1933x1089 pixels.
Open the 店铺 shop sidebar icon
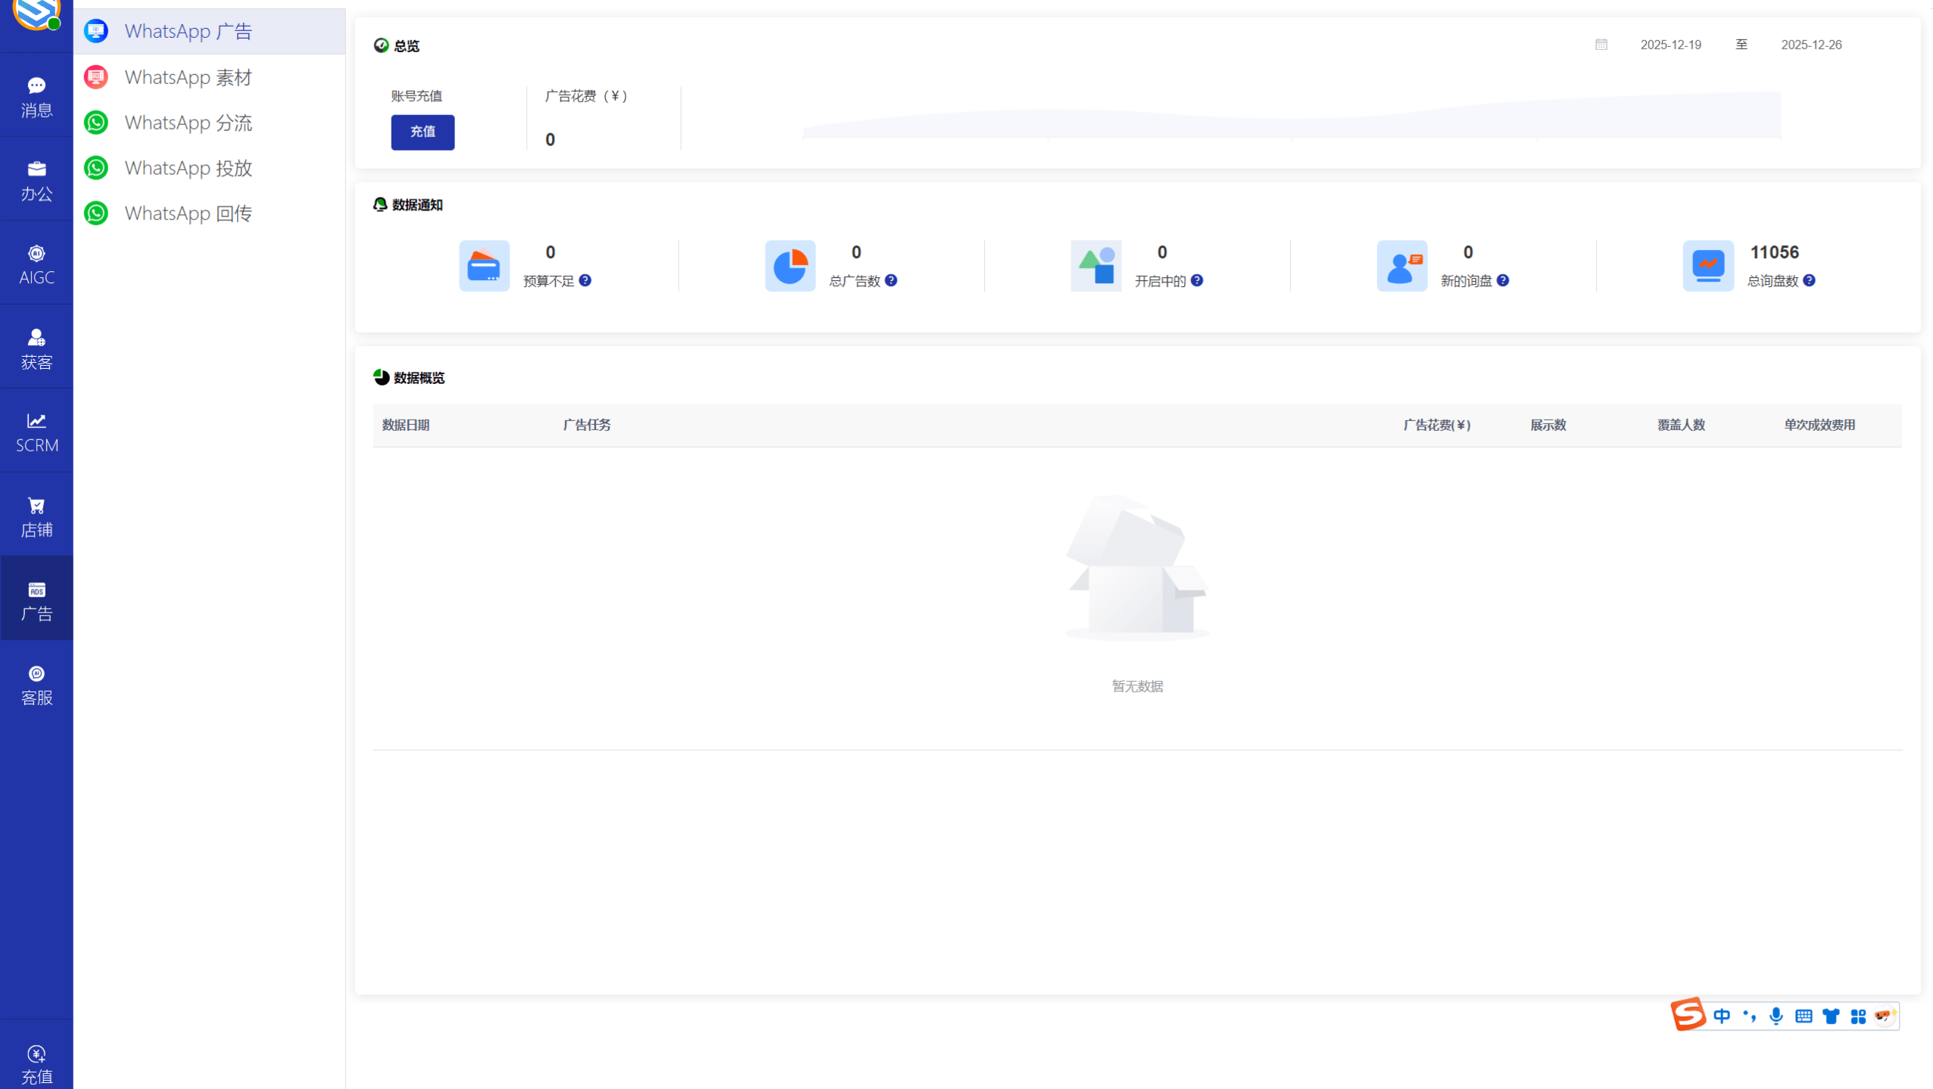36,516
